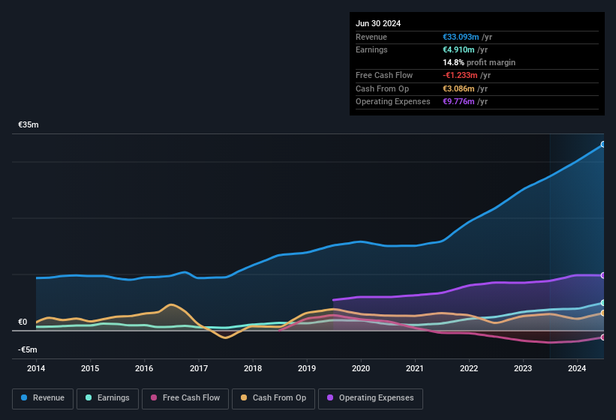This screenshot has height=420, width=616.
Task: Click the blue Revenue legend dot
Action: 25,398
